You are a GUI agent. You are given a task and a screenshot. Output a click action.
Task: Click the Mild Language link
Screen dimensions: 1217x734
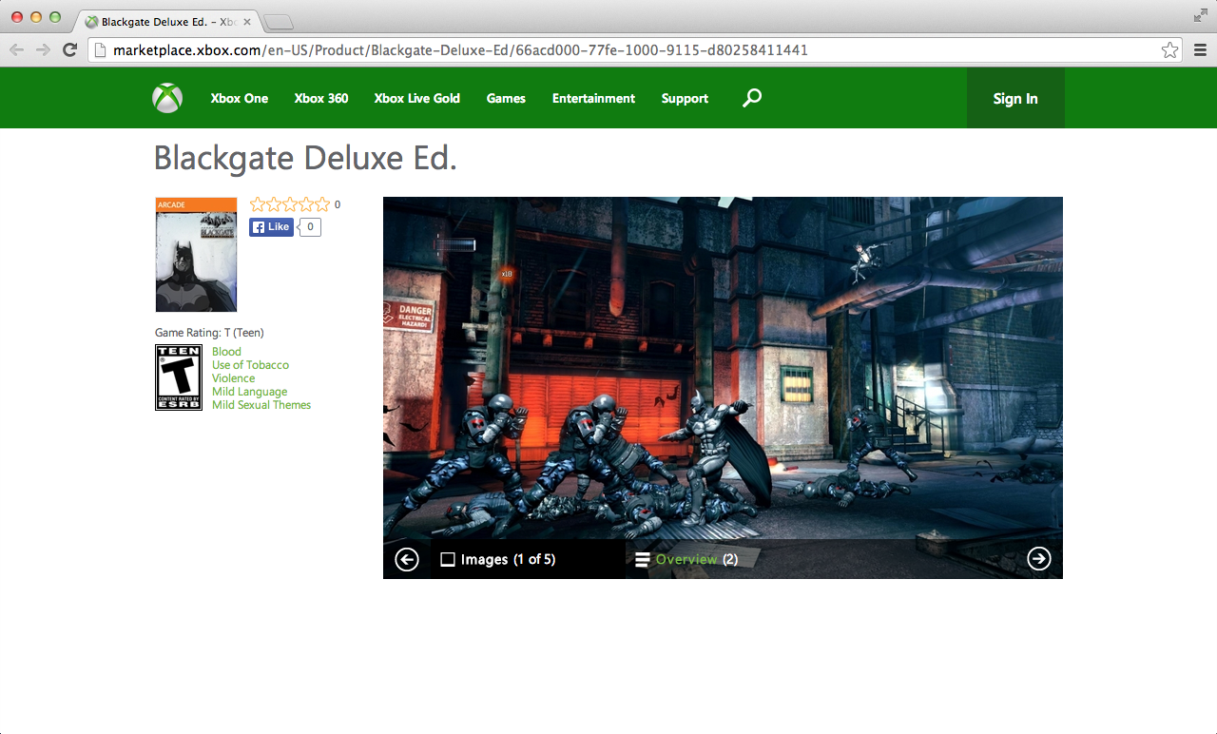click(249, 392)
